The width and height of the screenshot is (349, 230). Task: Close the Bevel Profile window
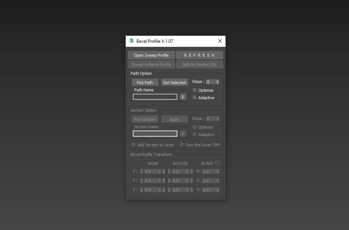pos(220,41)
